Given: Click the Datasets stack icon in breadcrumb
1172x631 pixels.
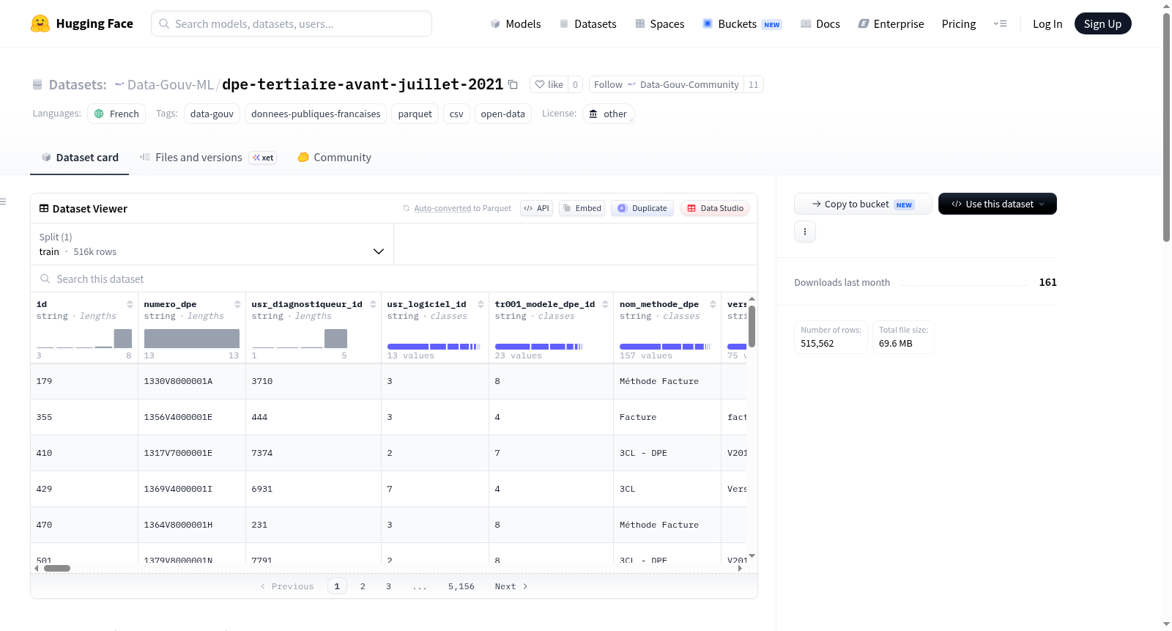Looking at the screenshot, I should 37,85.
